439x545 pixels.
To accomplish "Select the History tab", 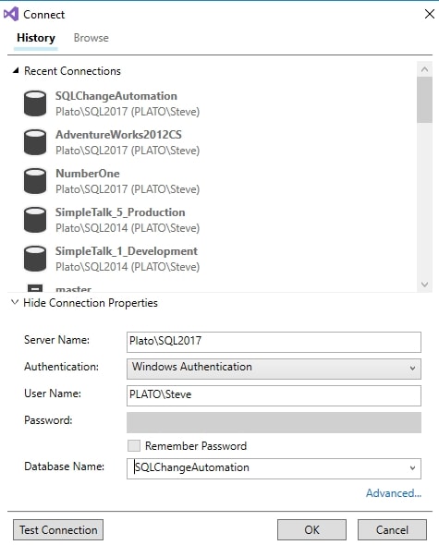I will 36,38.
